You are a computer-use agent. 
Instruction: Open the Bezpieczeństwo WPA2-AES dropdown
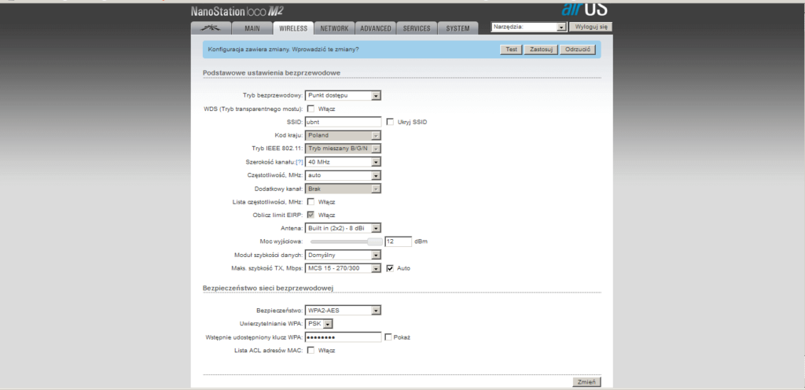(x=343, y=310)
